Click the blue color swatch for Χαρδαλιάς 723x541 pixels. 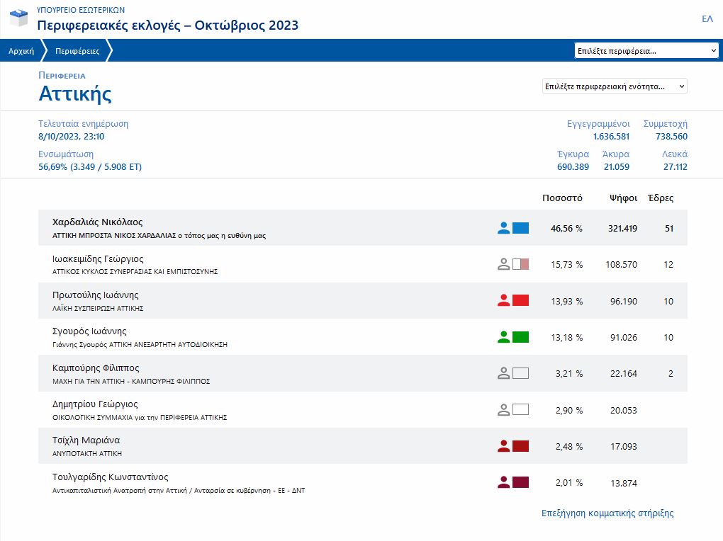pos(521,228)
